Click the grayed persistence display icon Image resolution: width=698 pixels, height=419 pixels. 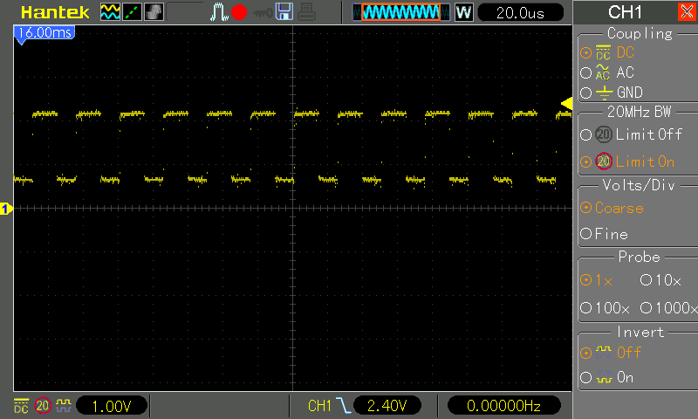pyautogui.click(x=154, y=12)
